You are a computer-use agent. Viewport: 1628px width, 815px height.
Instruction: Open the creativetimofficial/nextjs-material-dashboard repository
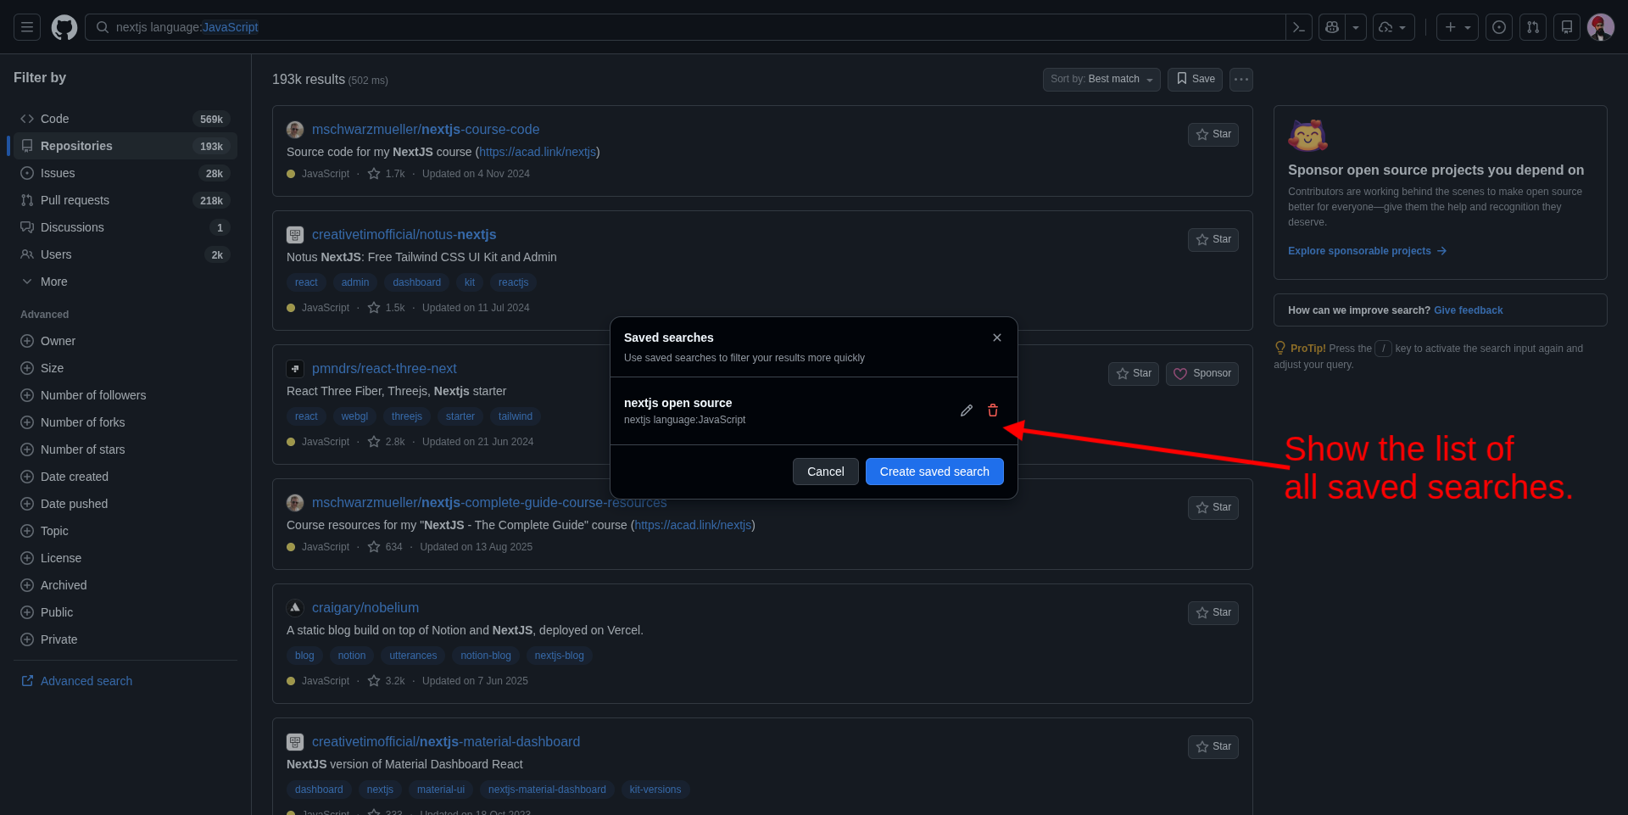[446, 742]
